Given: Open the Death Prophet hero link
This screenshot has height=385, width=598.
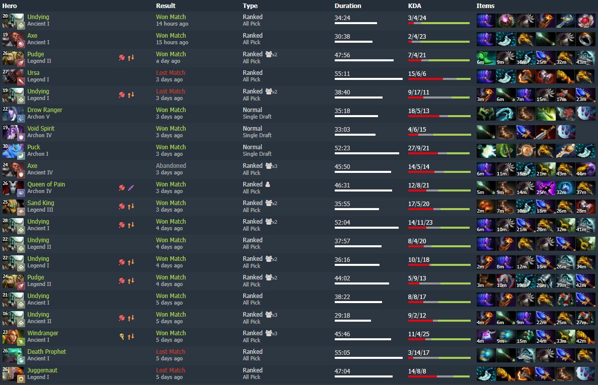Looking at the screenshot, I should (46, 352).
